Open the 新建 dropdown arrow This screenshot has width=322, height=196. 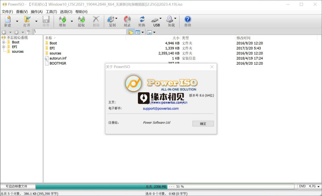tap(17, 21)
